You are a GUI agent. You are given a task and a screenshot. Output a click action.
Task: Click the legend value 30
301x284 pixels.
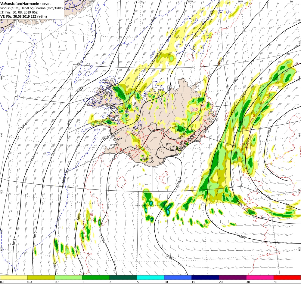click(248, 282)
